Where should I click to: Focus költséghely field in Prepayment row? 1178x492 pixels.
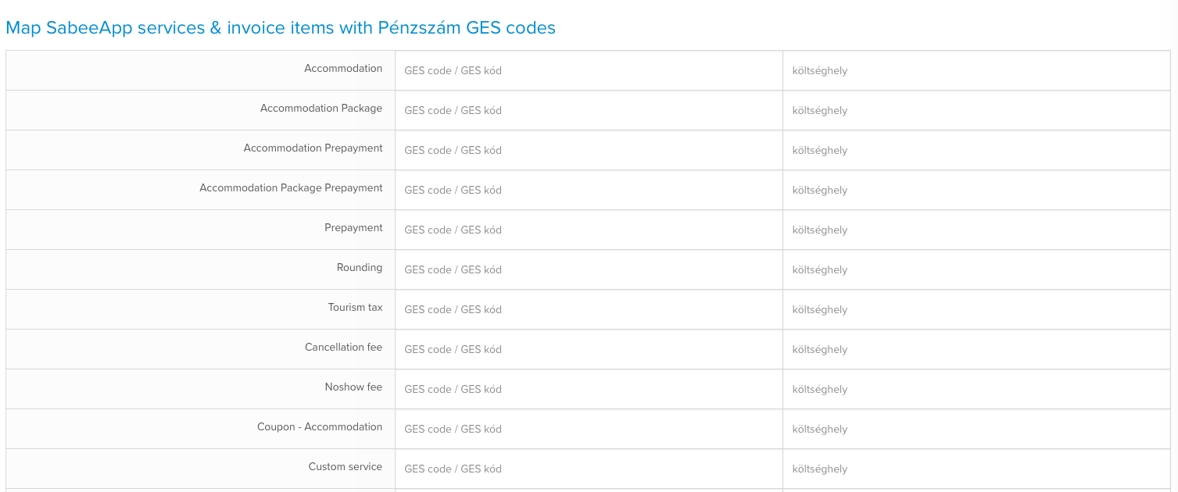[977, 230]
